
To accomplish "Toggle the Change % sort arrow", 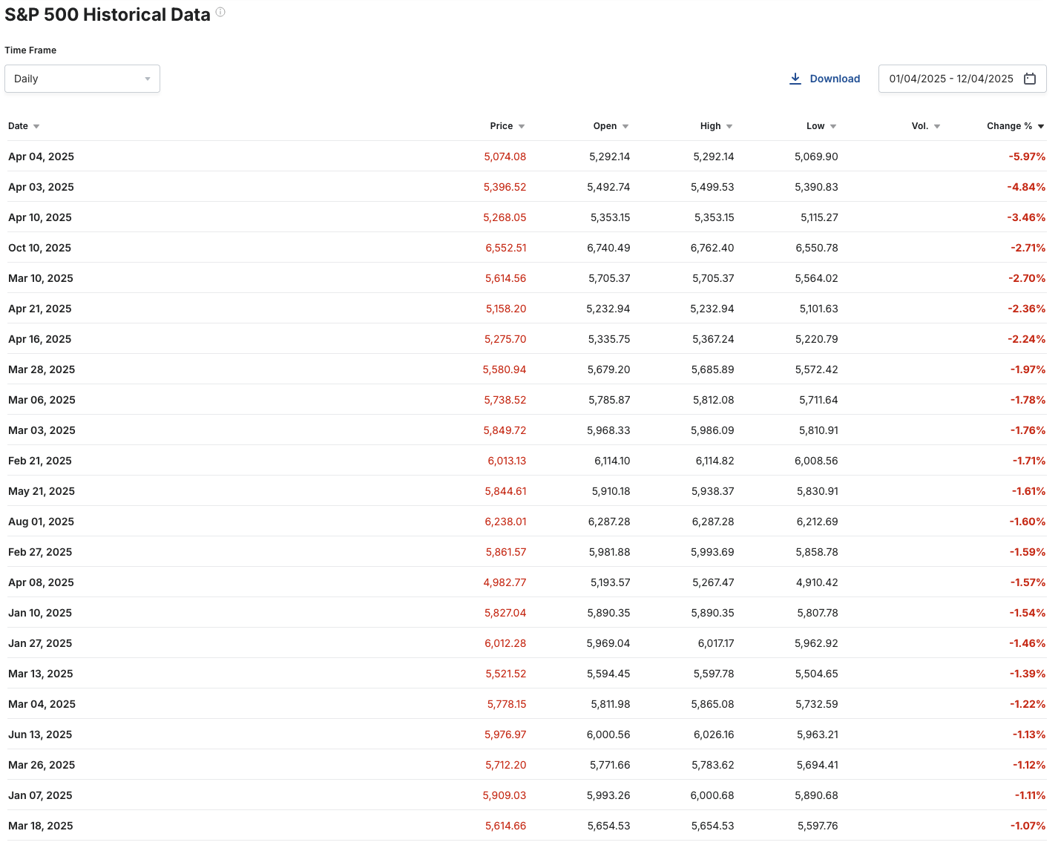I will pos(1041,127).
